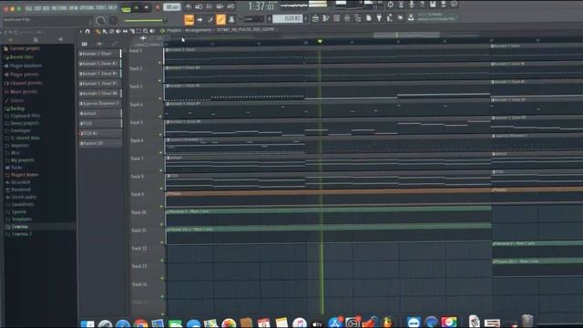
Task: Click the transport play button
Action: (136, 7)
